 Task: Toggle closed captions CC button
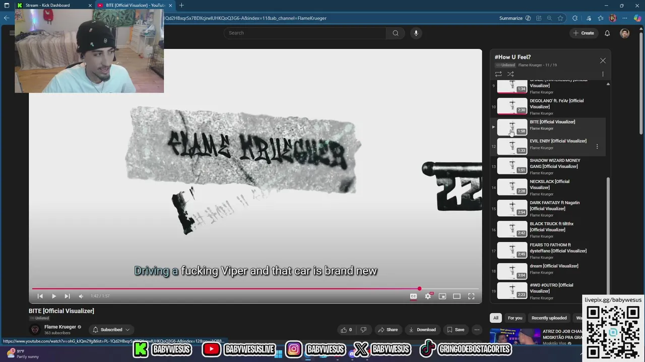[x=413, y=296]
